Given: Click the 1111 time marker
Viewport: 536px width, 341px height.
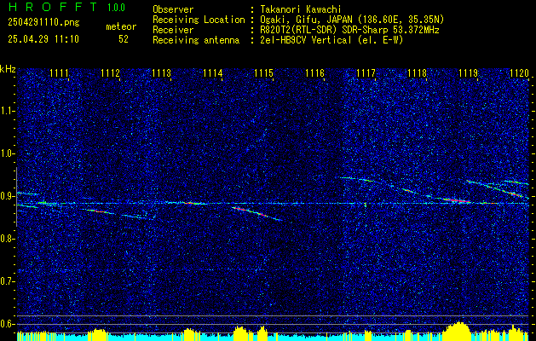Looking at the screenshot, I should tap(59, 73).
